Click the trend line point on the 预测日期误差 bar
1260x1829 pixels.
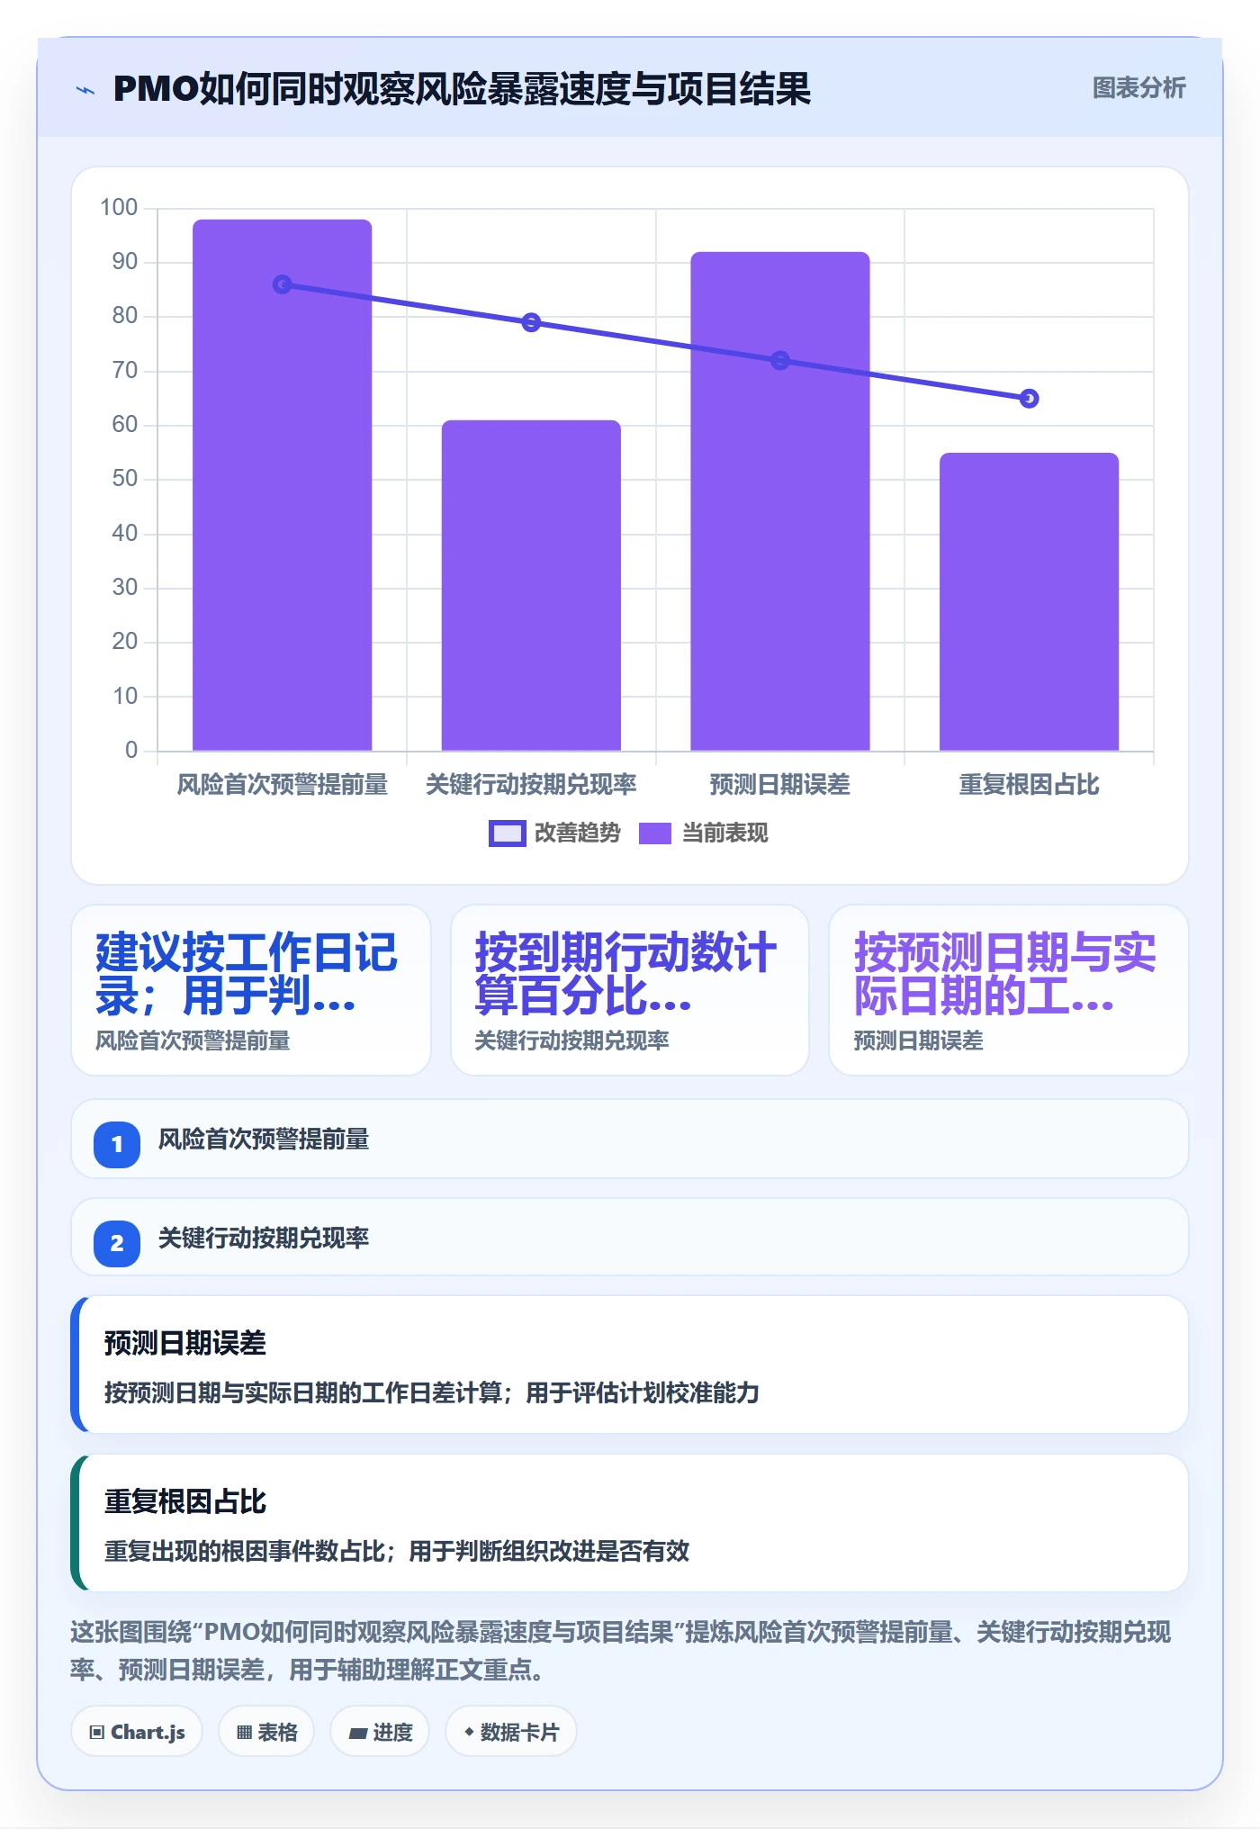tap(780, 360)
